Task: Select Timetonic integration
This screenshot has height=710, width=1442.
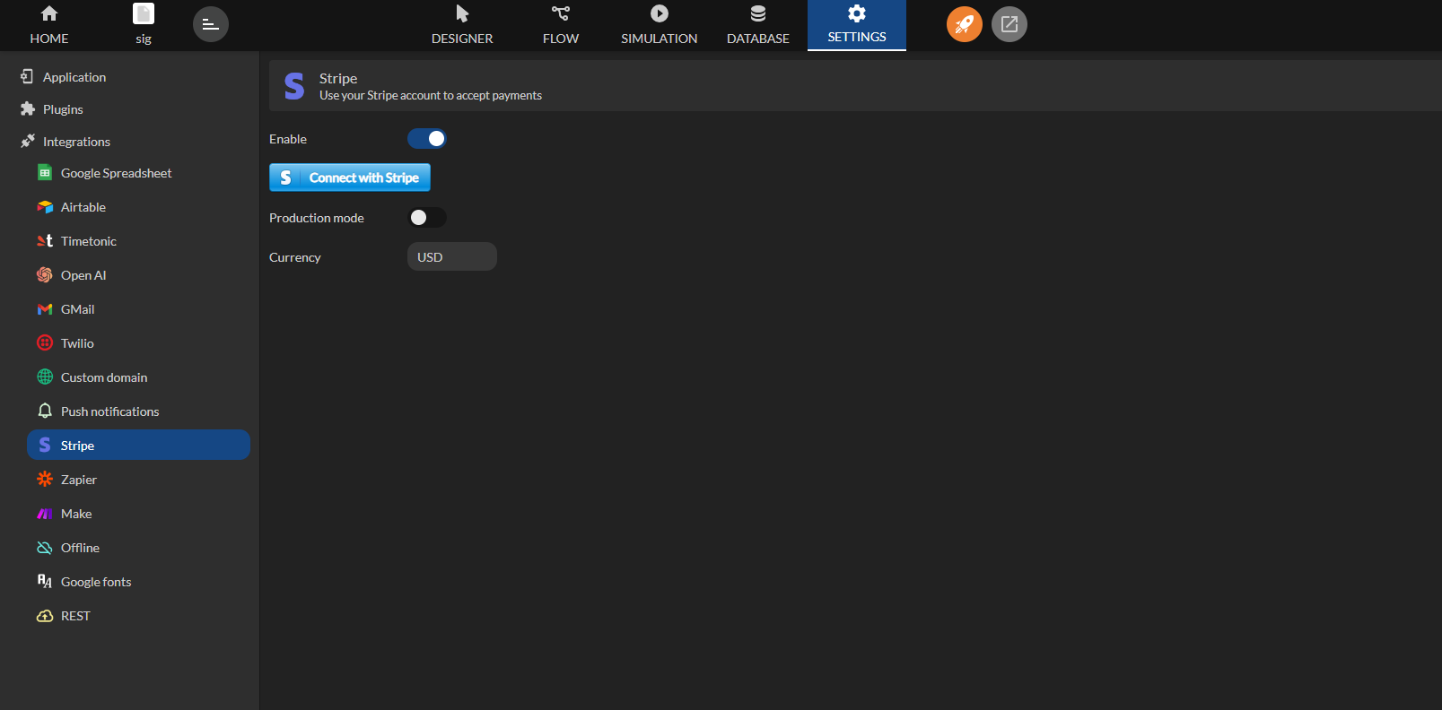Action: [139, 241]
